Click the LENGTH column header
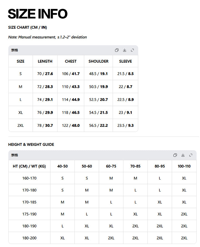The width and height of the screenshot is (200, 247). point(45,61)
